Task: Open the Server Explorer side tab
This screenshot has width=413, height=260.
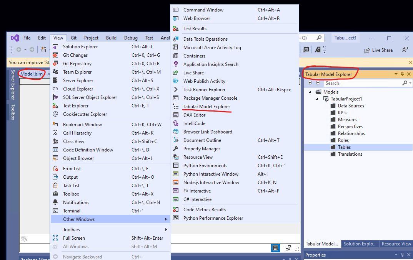Action: [13, 85]
